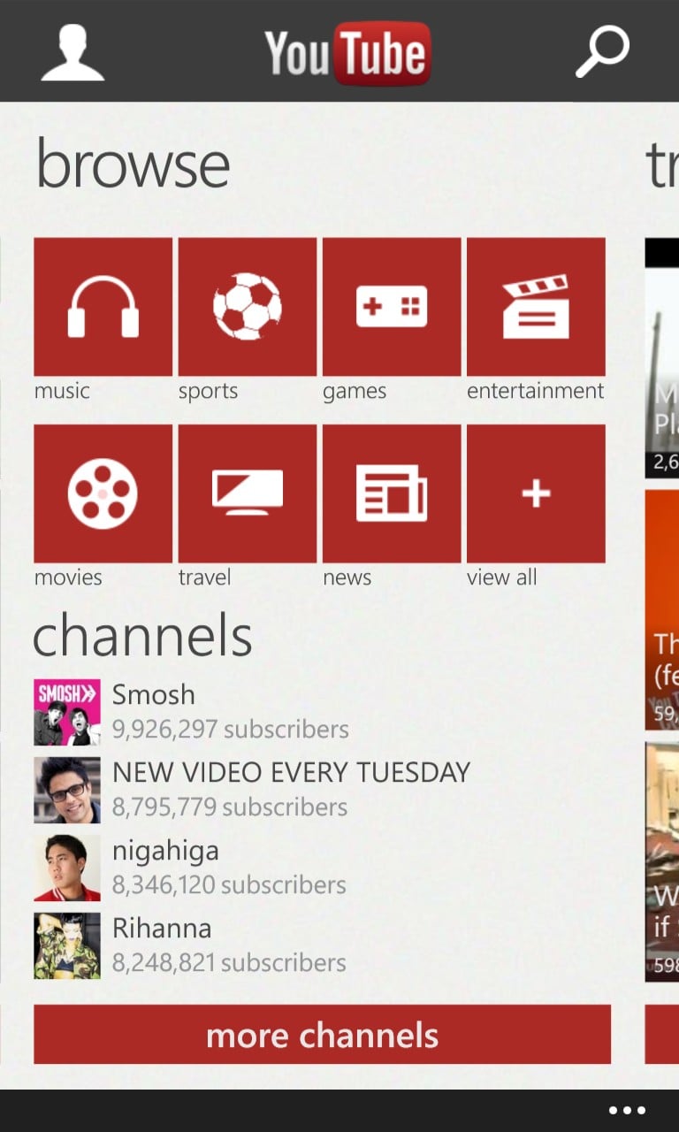This screenshot has height=1132, width=679.
Task: Open the movies film reel tile
Action: (x=103, y=493)
